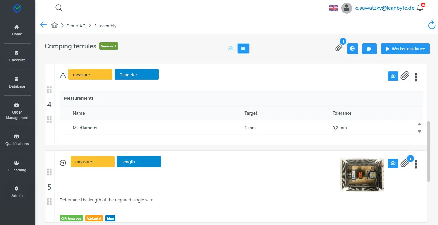This screenshot has width=438, height=225.
Task: Open Checklist in the sidebar
Action: coord(17,56)
